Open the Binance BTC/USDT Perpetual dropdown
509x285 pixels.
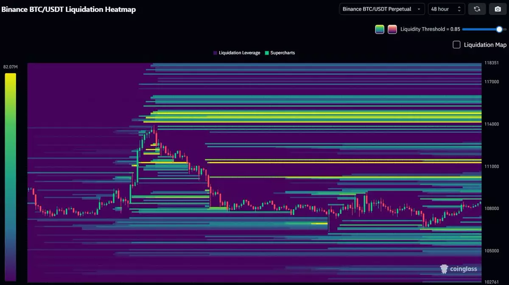[x=382, y=9]
